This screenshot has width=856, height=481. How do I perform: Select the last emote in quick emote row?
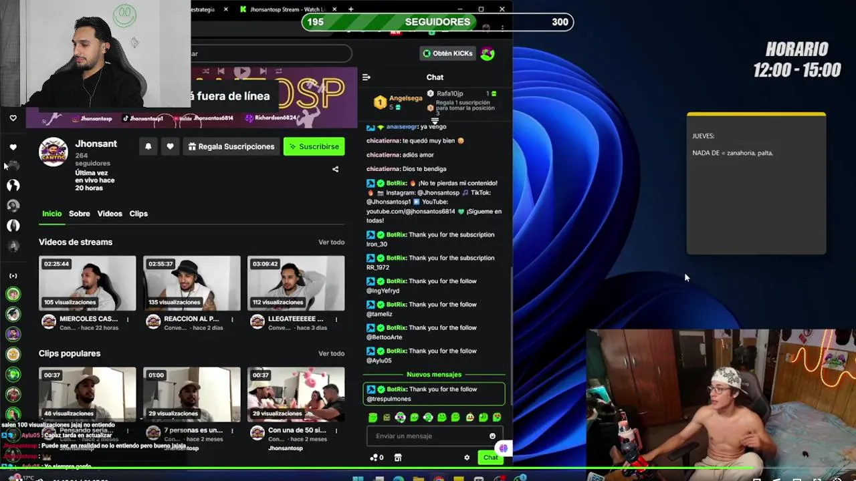point(497,418)
